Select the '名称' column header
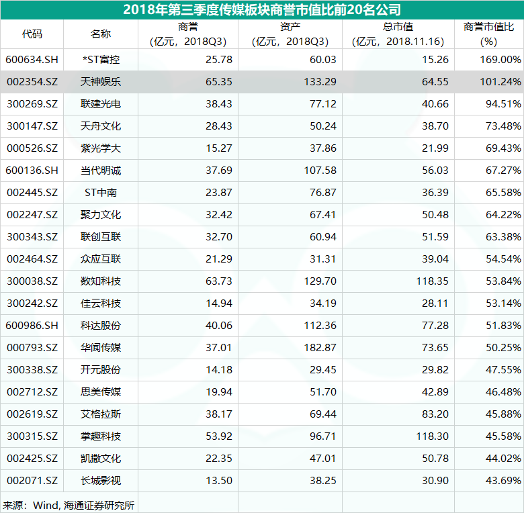The height and width of the screenshot is (513, 524). (101, 34)
